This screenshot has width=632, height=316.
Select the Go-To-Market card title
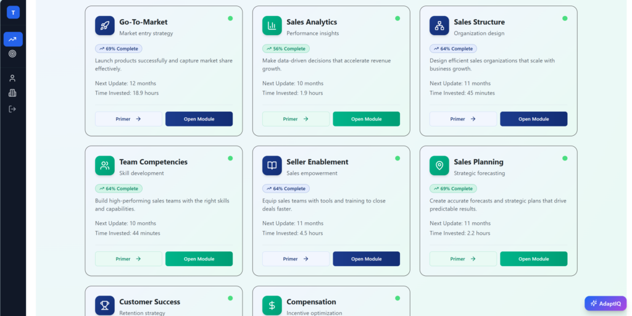click(143, 22)
